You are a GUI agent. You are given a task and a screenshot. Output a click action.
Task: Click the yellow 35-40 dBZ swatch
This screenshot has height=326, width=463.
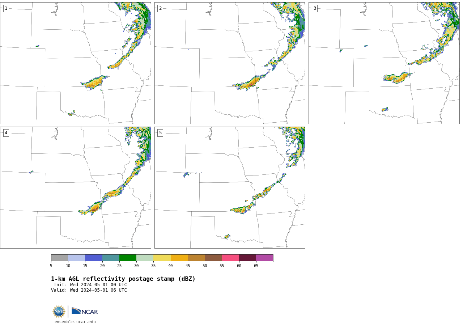tap(162, 258)
